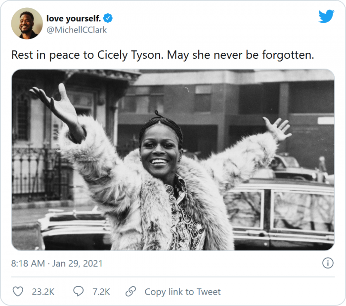This screenshot has height=306, width=346.
Task: Click the chain link icon
Action: click(131, 292)
